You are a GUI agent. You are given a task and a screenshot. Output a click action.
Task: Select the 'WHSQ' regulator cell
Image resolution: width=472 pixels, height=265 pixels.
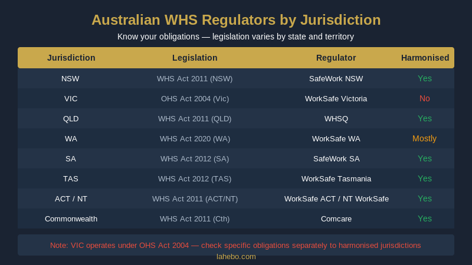[336, 119]
